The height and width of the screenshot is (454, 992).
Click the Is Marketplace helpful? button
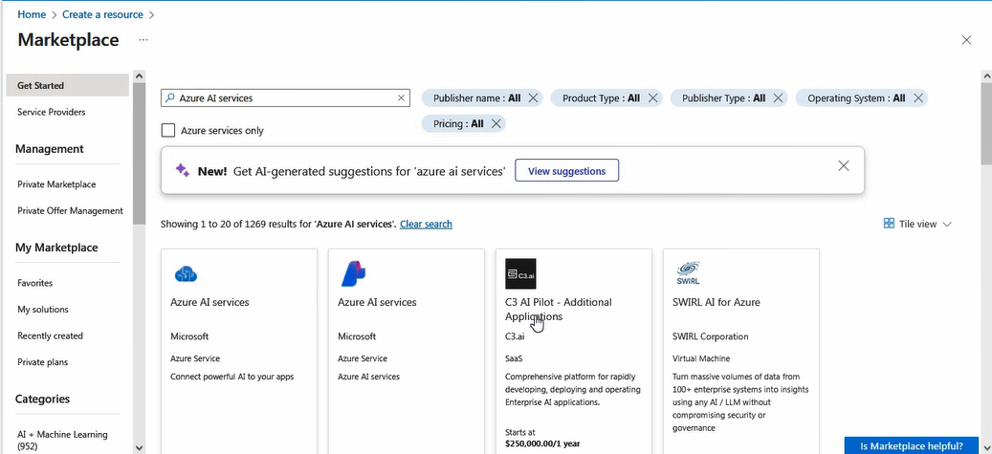coord(911,445)
